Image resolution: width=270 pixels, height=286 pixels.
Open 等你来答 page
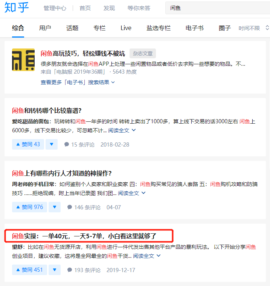139,8
